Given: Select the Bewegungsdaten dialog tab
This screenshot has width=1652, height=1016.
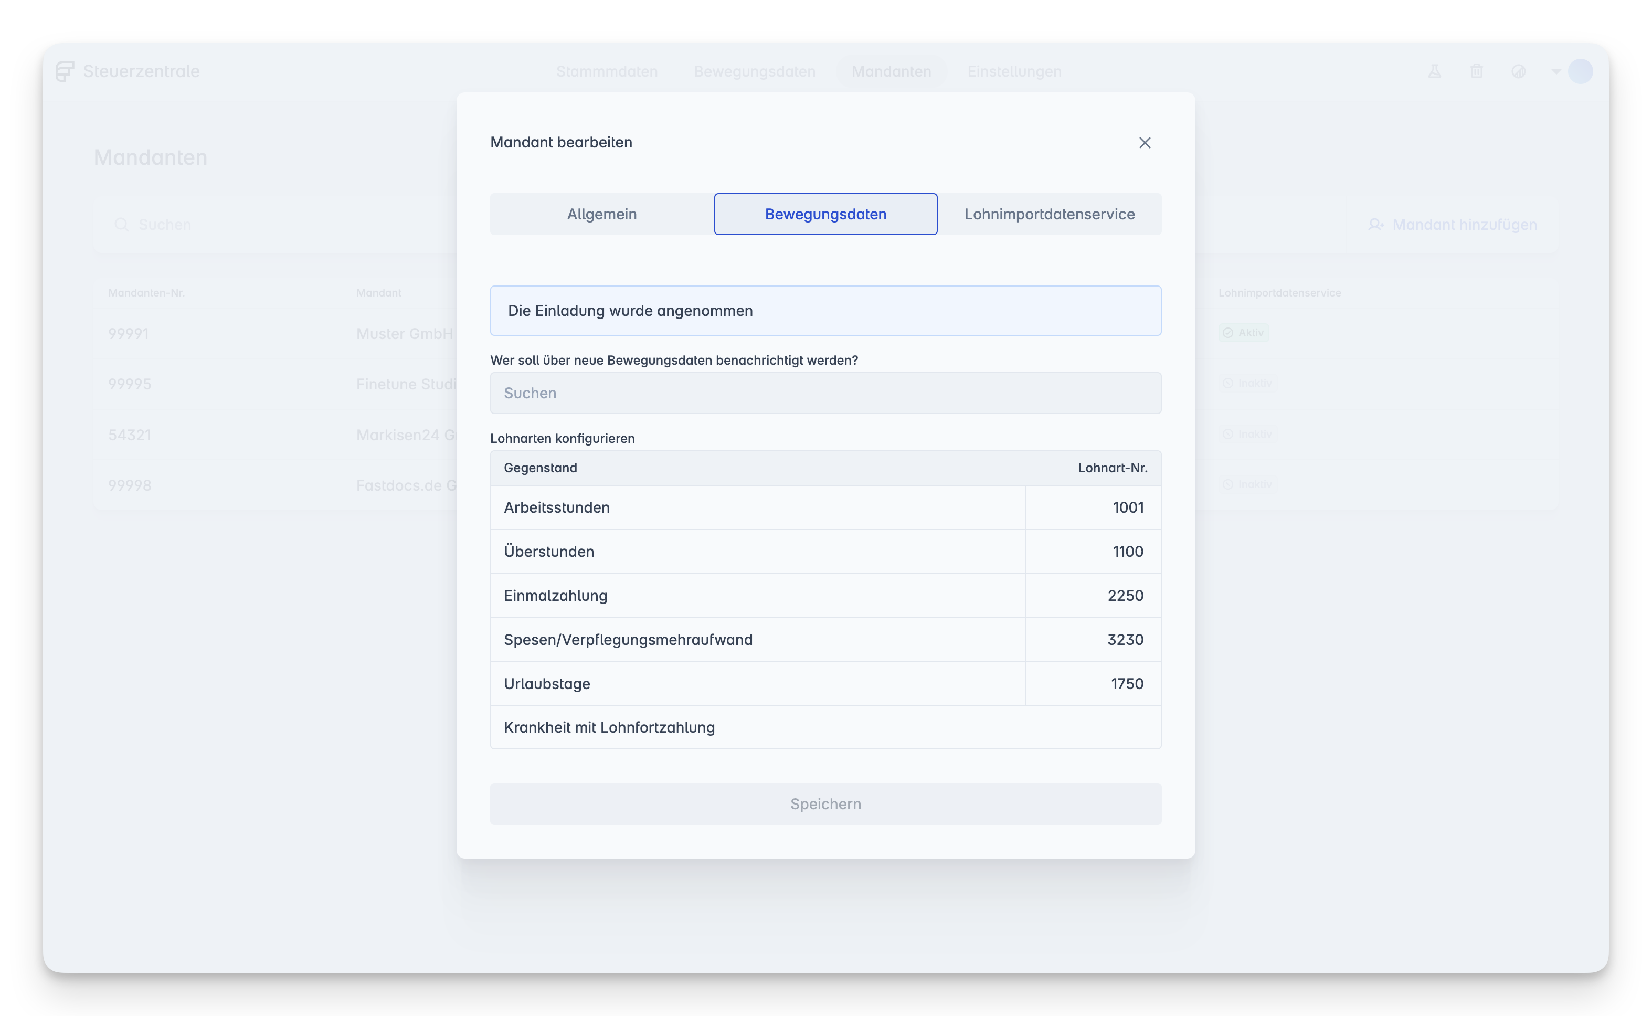Looking at the screenshot, I should [825, 214].
